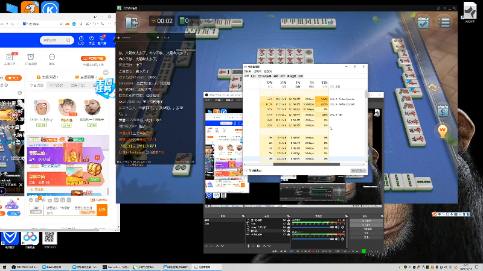This screenshot has height=271, width=483.
Task: Click the crown icon above the chat input
Action: tap(50, 200)
